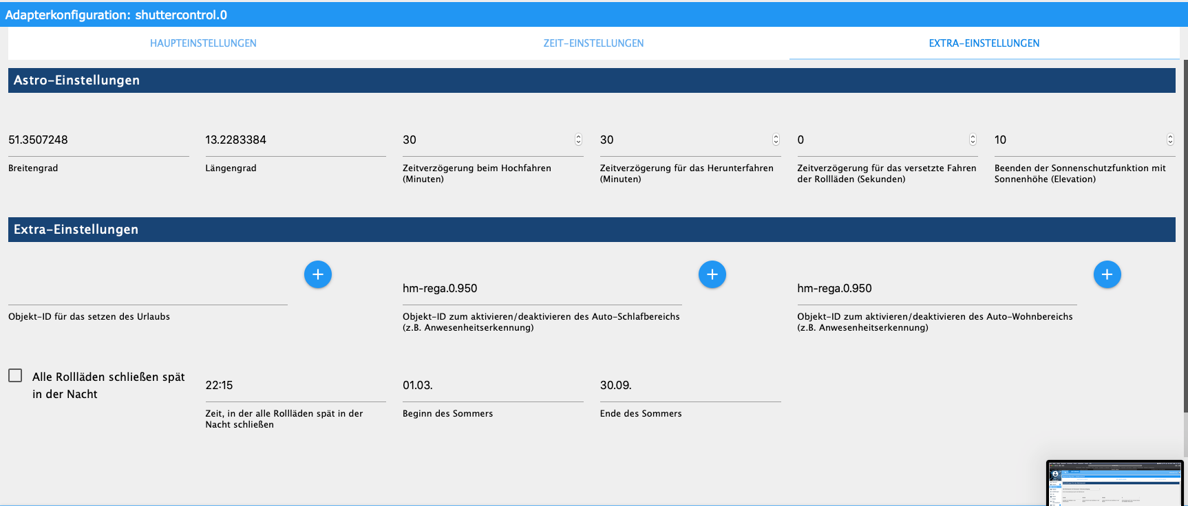This screenshot has height=506, width=1188.
Task: Click the Adapterkonfiguration: shuttercontrol.0 title
Action: pos(116,15)
